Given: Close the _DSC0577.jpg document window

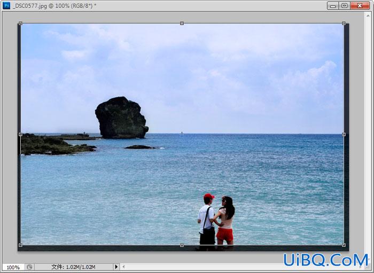Looking at the screenshot, I should point(360,5).
